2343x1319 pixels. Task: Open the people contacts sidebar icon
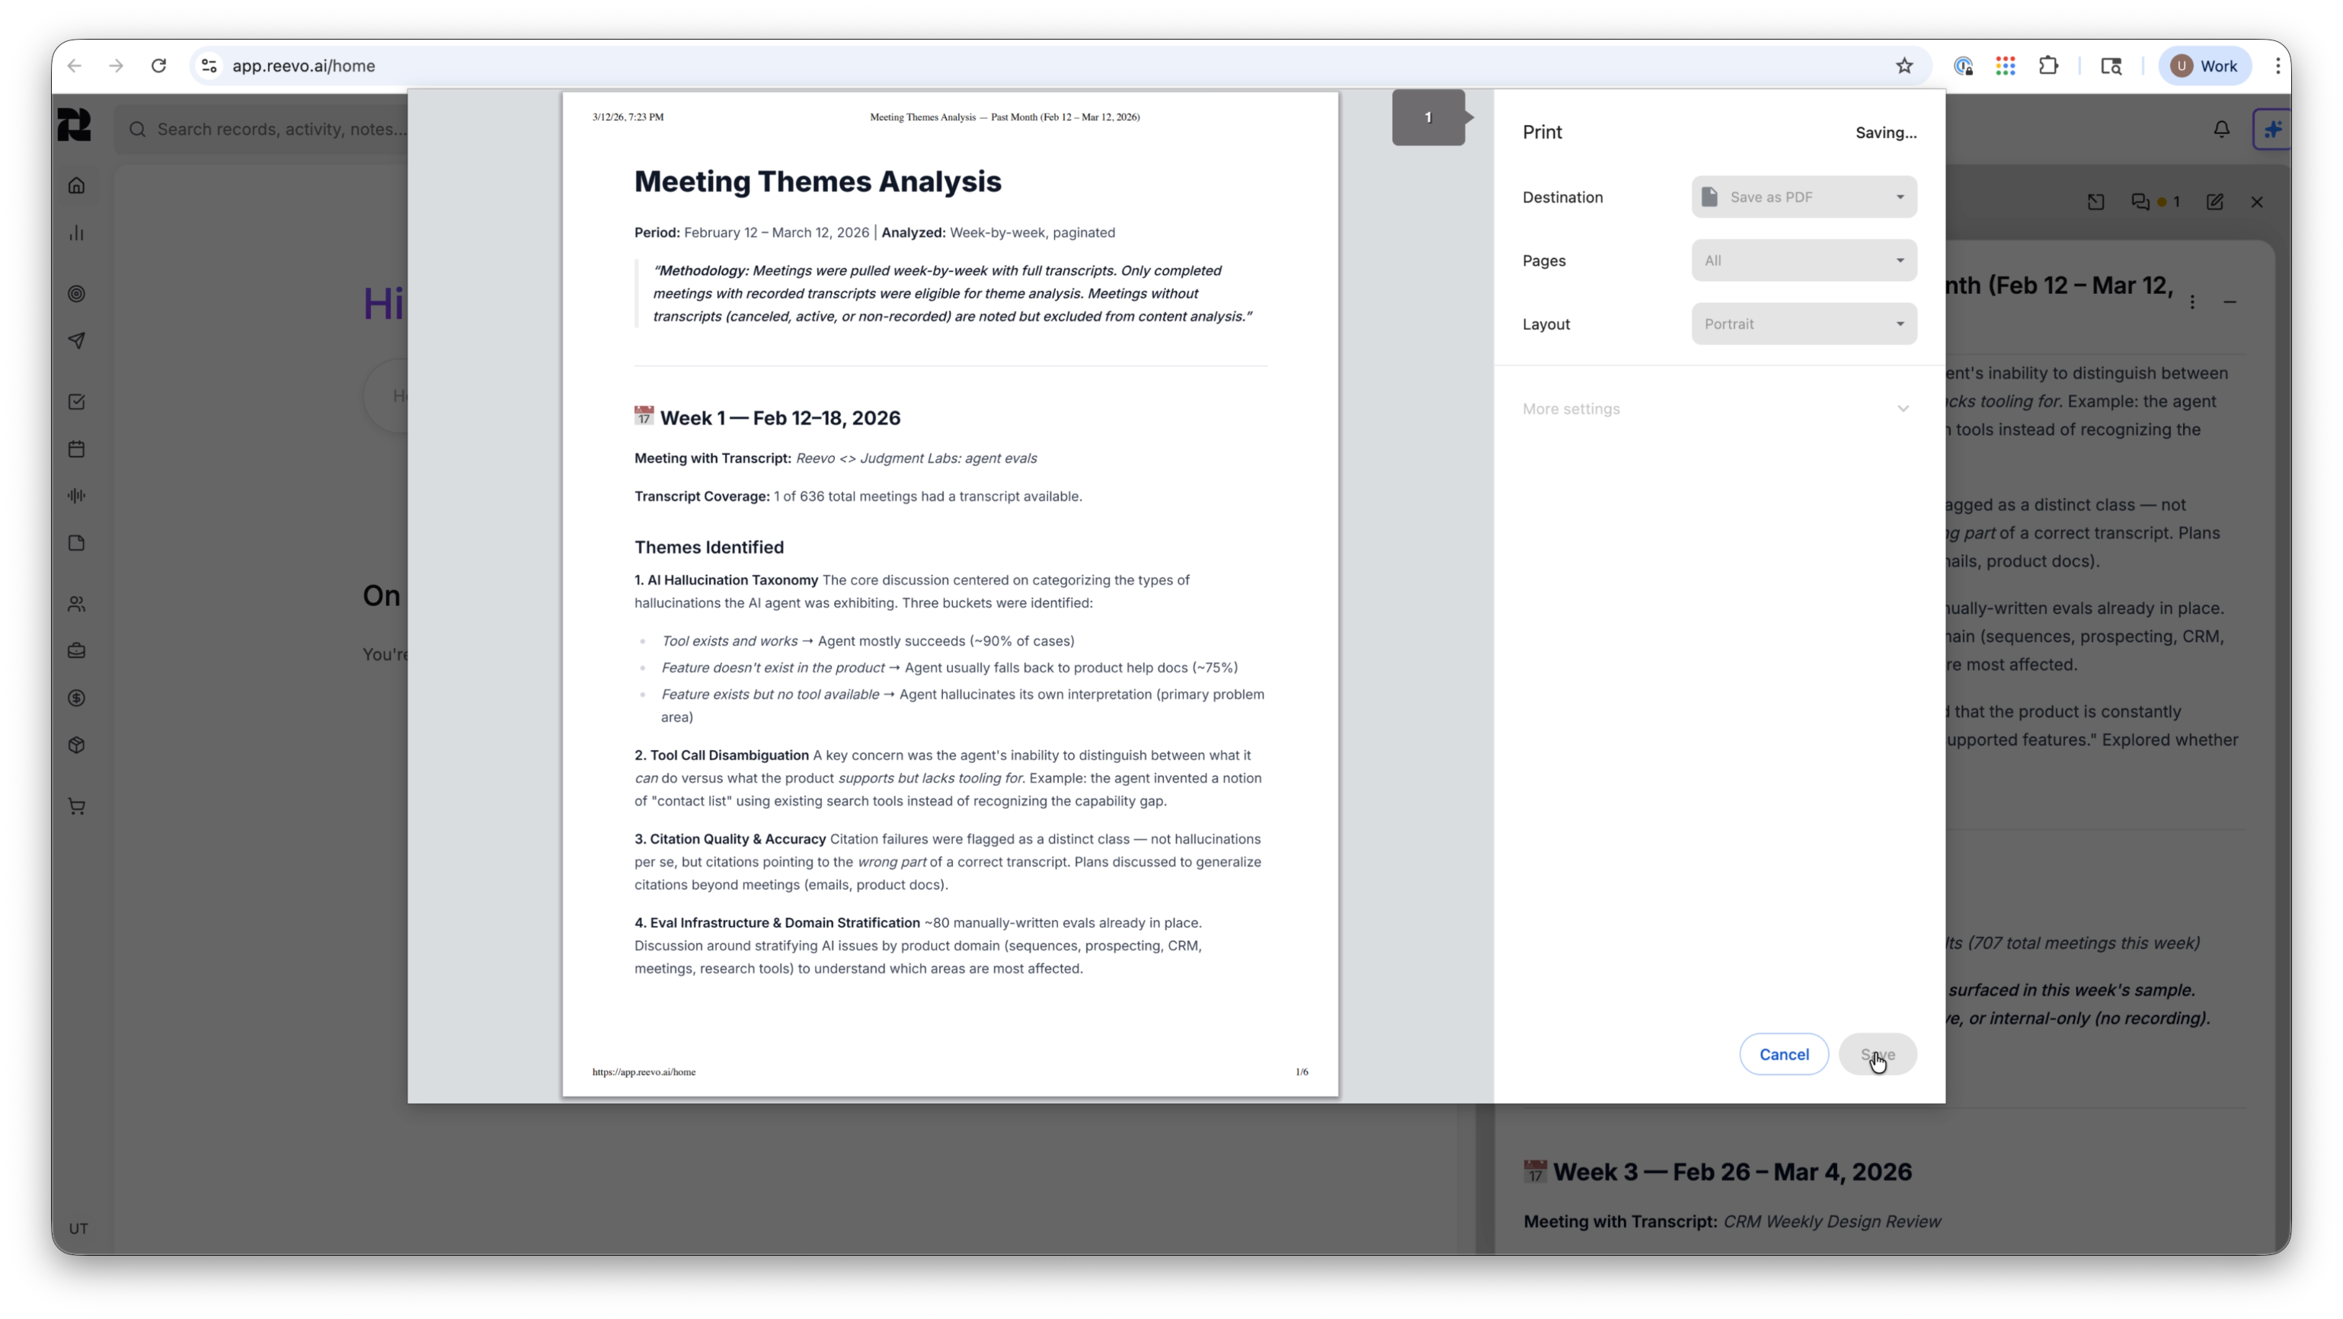point(76,604)
